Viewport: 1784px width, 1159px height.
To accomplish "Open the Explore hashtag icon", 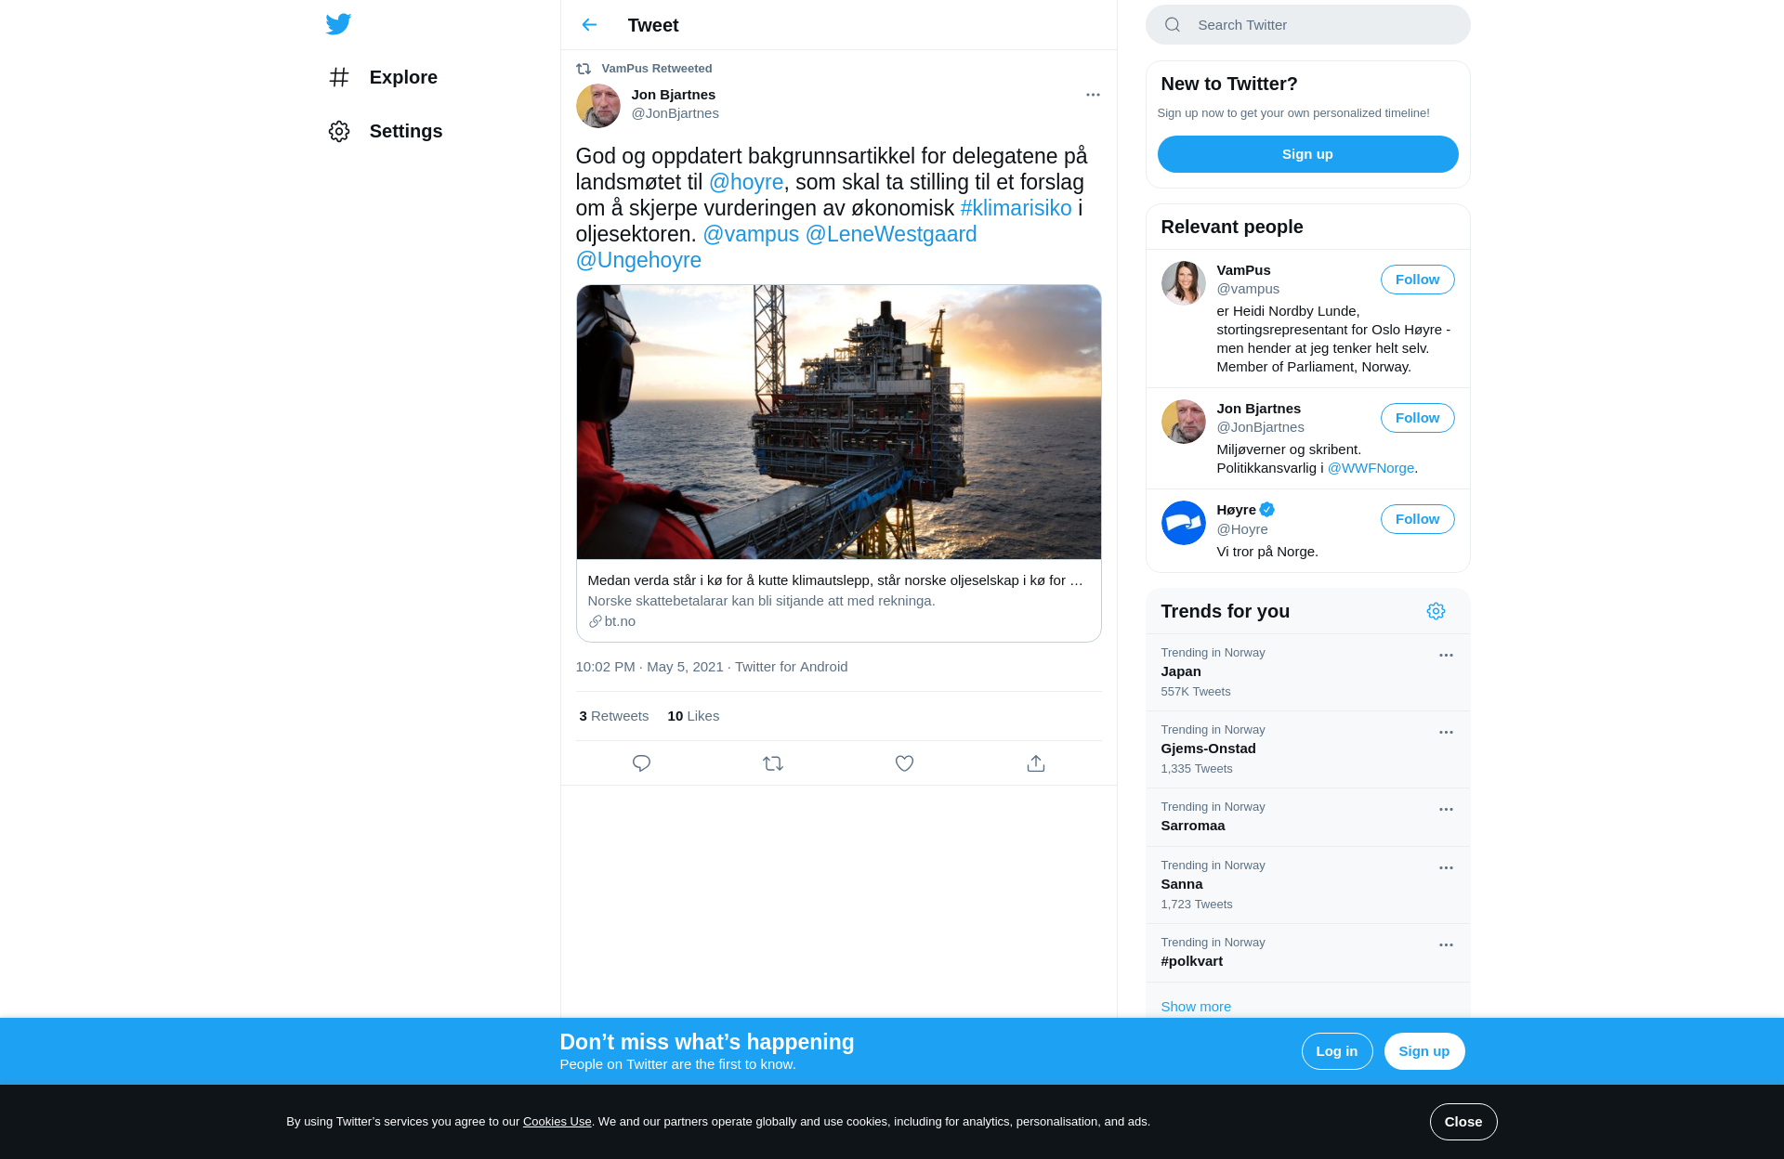I will [339, 77].
